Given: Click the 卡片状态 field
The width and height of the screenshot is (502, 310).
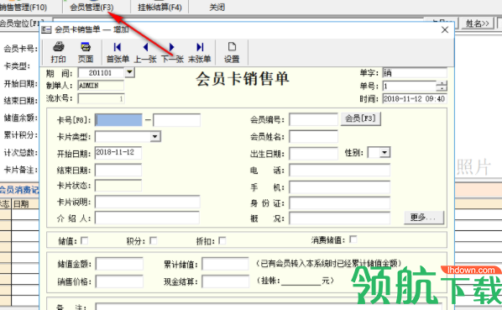Looking at the screenshot, I should click(118, 186).
